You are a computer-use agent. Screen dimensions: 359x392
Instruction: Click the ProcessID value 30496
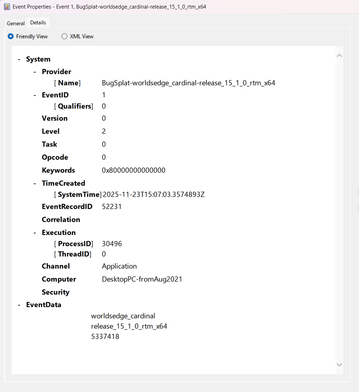pos(112,244)
